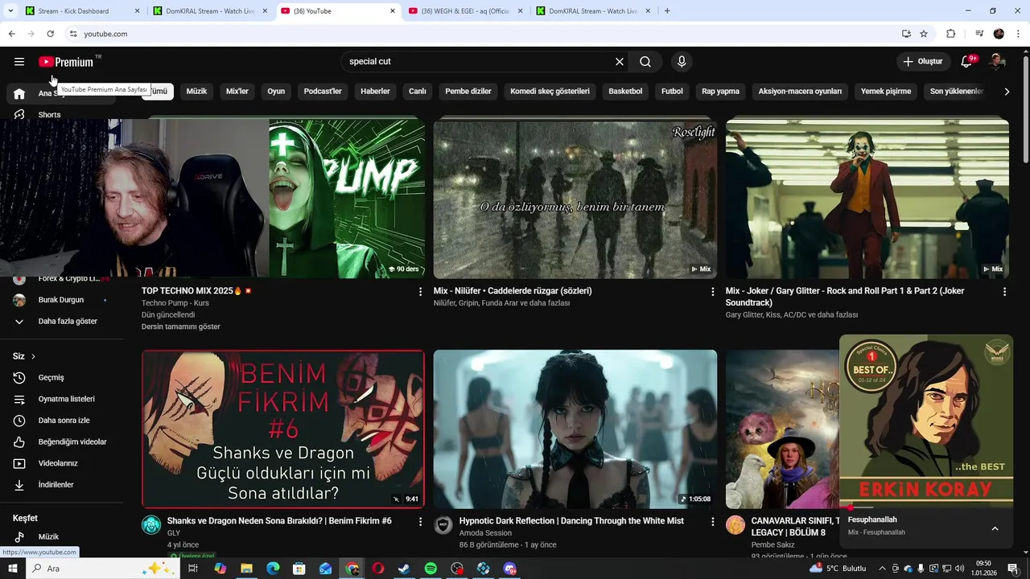Click the Oluştur create button

(x=922, y=62)
